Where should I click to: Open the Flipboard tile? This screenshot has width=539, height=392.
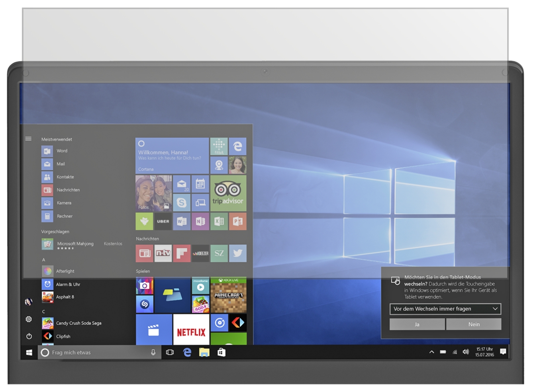tap(182, 253)
